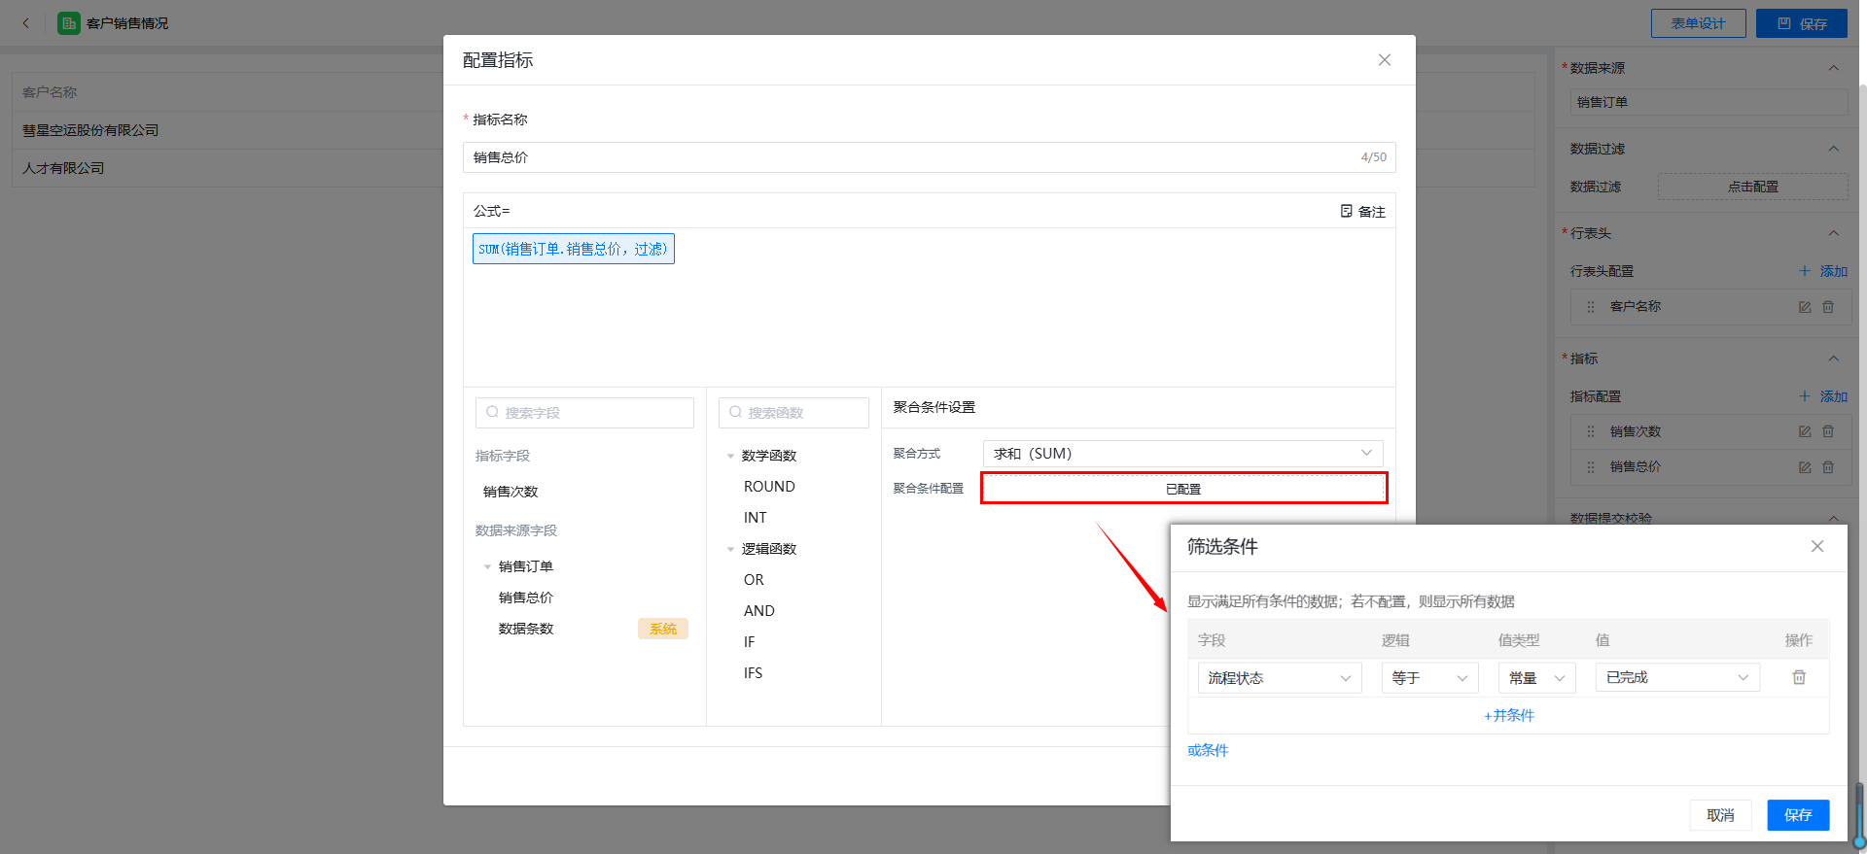Click the +并条件 link
Screen dimensions: 1867x854
(1508, 715)
